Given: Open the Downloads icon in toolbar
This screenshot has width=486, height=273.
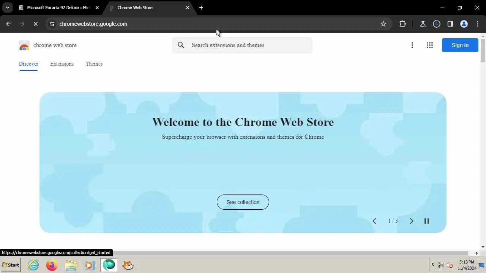Looking at the screenshot, I should [437, 24].
